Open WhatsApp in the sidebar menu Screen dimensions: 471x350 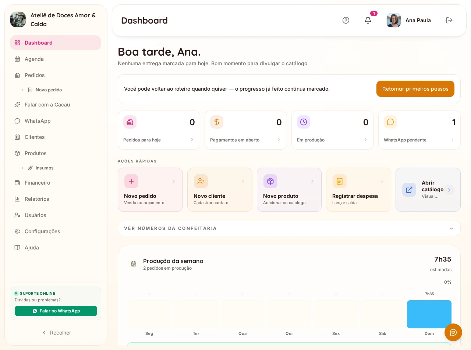[56, 121]
